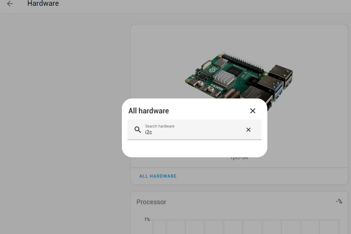Click the magnifier icon in search box
Screen dimensions: 351x234
(137, 130)
